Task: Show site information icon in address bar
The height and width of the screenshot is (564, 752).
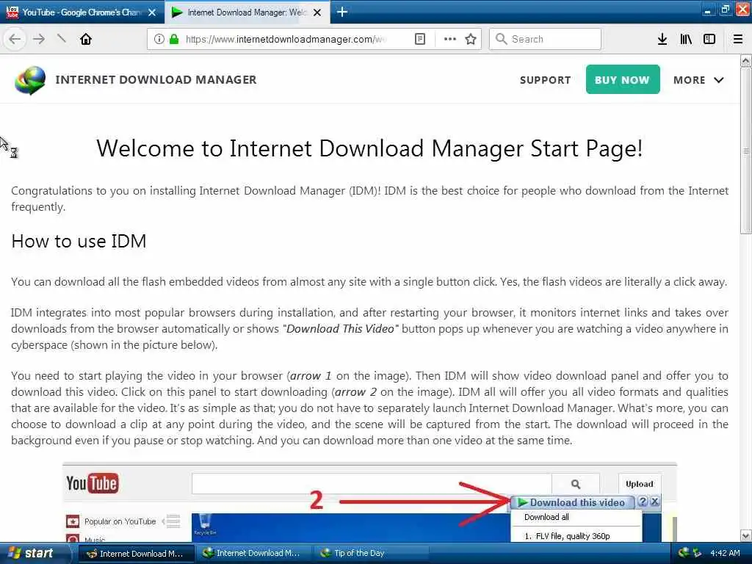Action: point(159,39)
